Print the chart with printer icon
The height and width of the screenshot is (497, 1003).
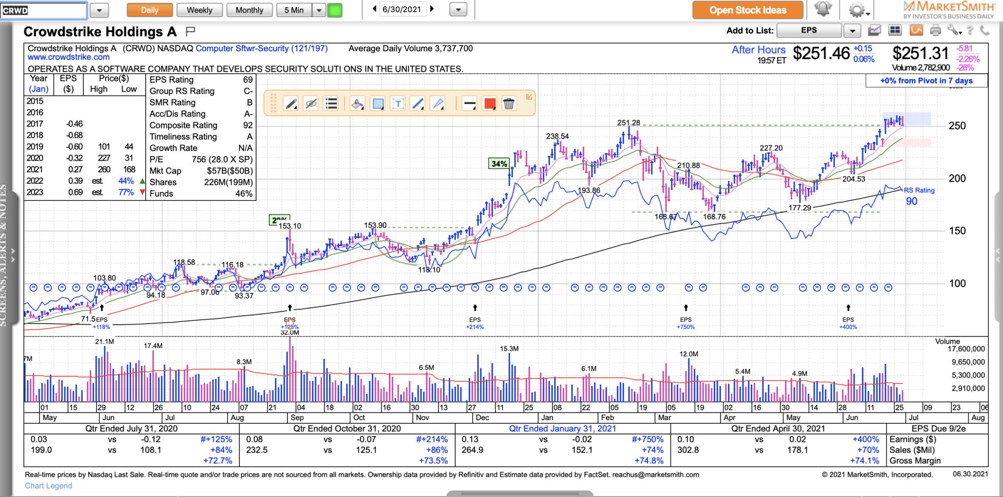935,31
